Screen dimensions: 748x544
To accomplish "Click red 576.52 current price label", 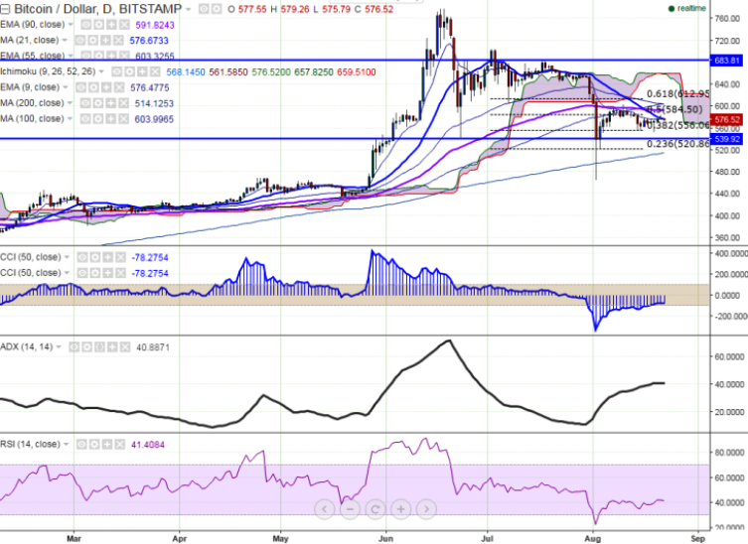I will click(x=726, y=120).
